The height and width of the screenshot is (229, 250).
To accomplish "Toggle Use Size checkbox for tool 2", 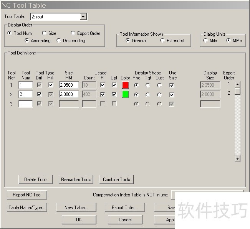I will click(172, 95).
